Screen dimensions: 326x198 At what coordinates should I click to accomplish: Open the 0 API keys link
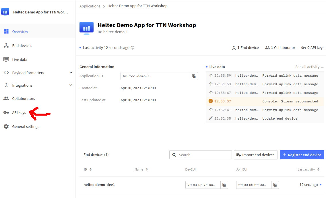[313, 48]
